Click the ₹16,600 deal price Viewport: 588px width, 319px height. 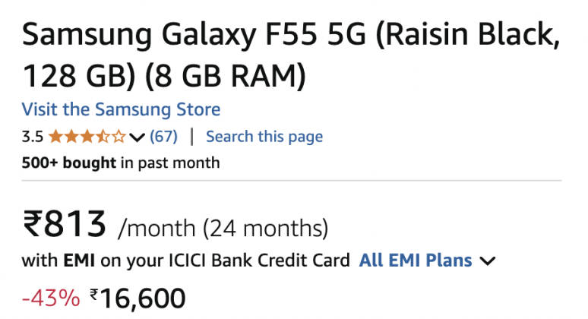[138, 298]
